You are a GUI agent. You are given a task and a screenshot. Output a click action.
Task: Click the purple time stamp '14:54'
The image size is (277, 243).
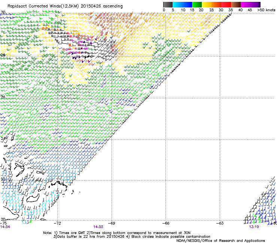pyautogui.click(x=5, y=227)
